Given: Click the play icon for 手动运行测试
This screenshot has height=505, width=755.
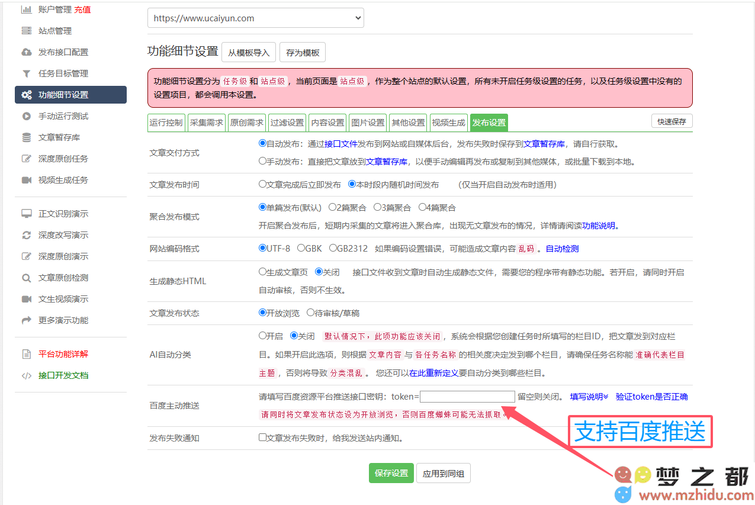Looking at the screenshot, I should click(27, 116).
